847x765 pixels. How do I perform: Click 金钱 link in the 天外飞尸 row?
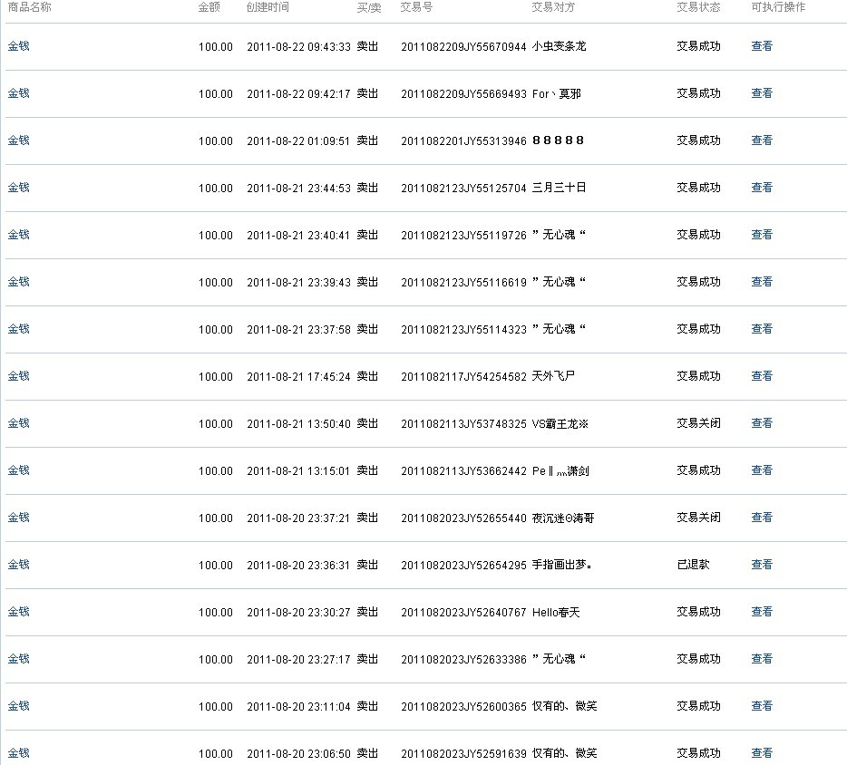click(x=18, y=376)
